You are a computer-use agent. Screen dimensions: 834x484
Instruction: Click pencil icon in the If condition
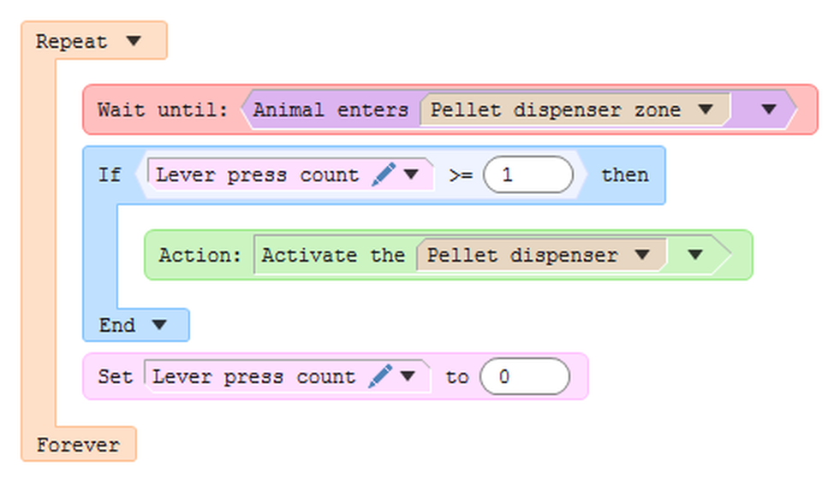[x=384, y=174]
